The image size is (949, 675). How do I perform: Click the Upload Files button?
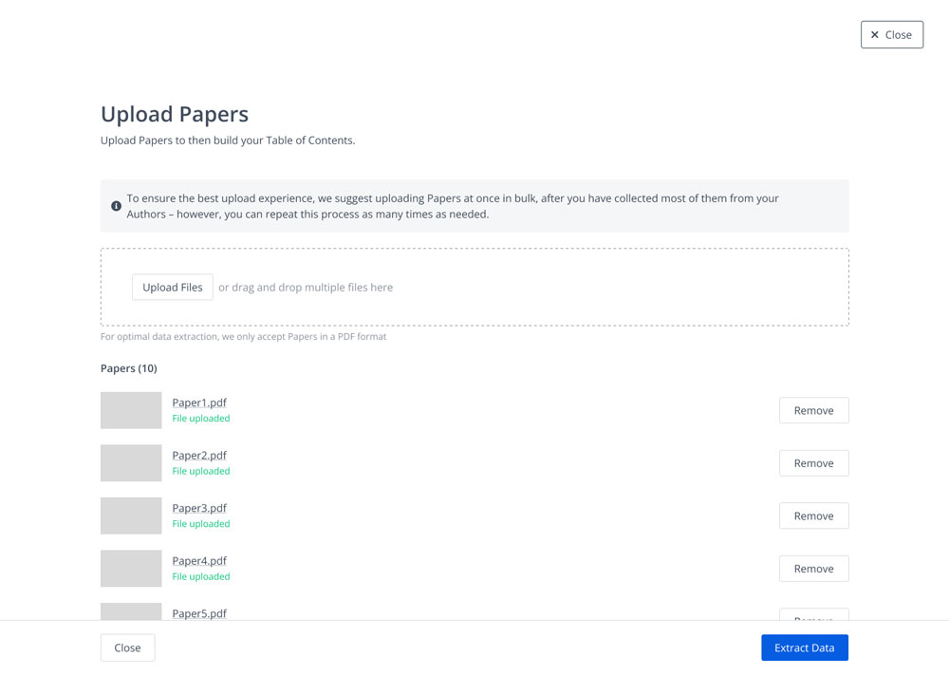(x=173, y=287)
